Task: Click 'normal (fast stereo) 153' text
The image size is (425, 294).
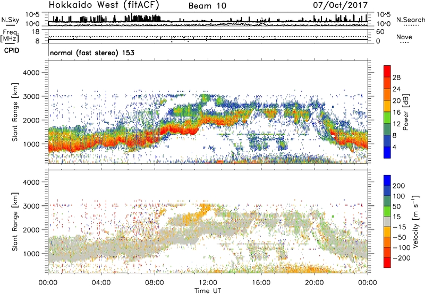Action: 92,53
